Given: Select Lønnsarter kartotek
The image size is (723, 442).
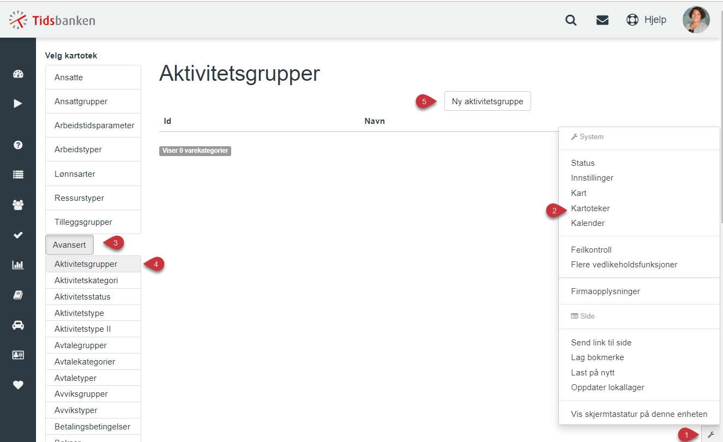Looking at the screenshot, I should 93,174.
